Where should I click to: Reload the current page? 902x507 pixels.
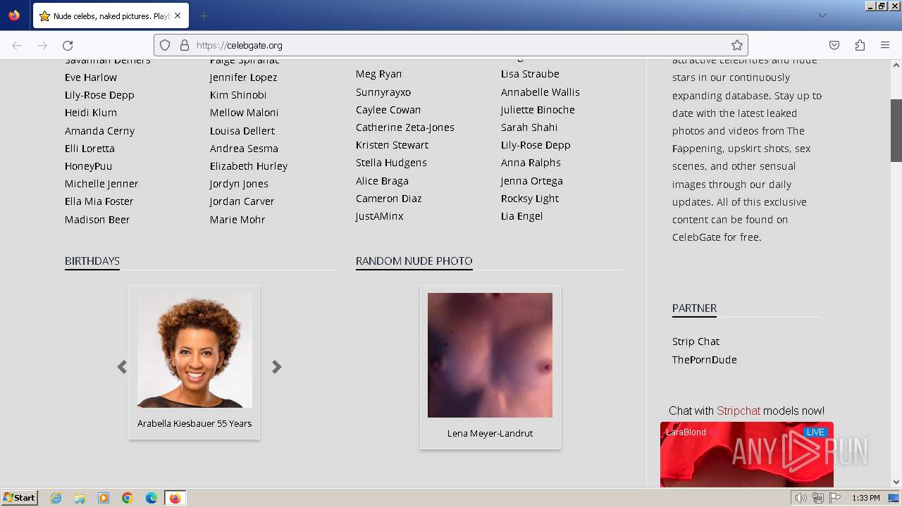coord(68,45)
